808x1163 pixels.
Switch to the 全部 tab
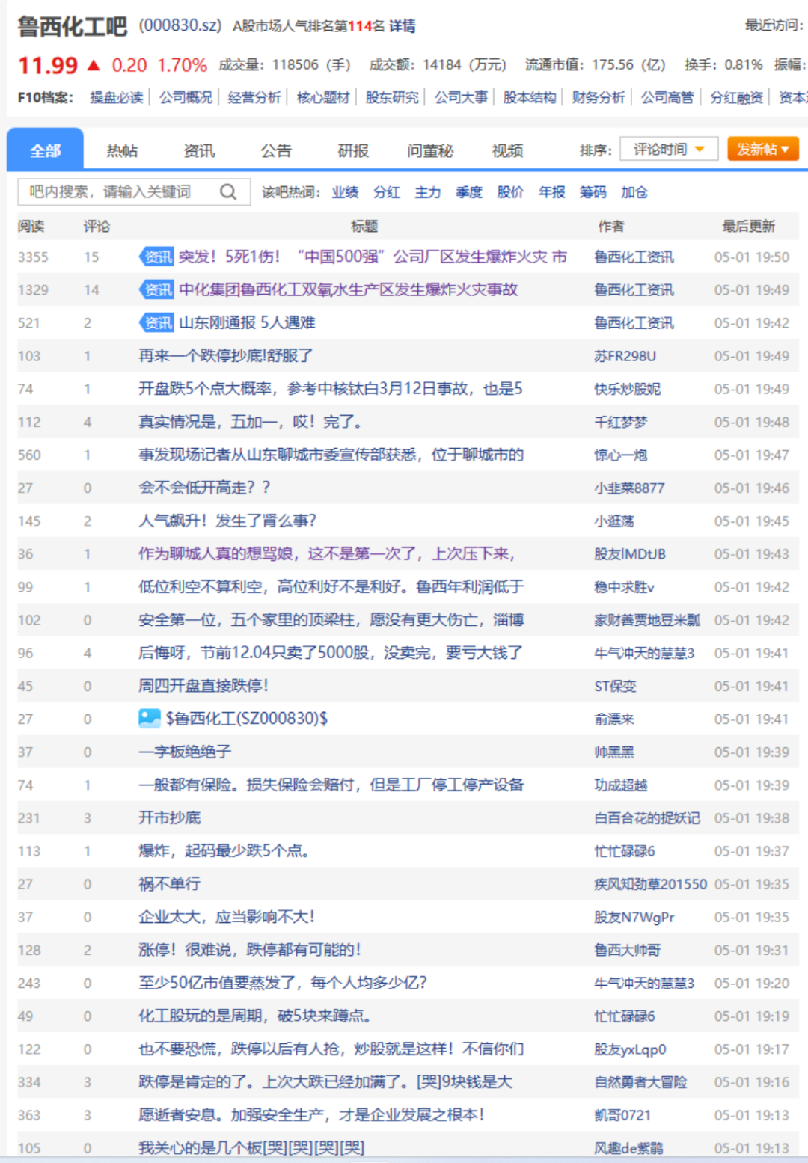(45, 150)
